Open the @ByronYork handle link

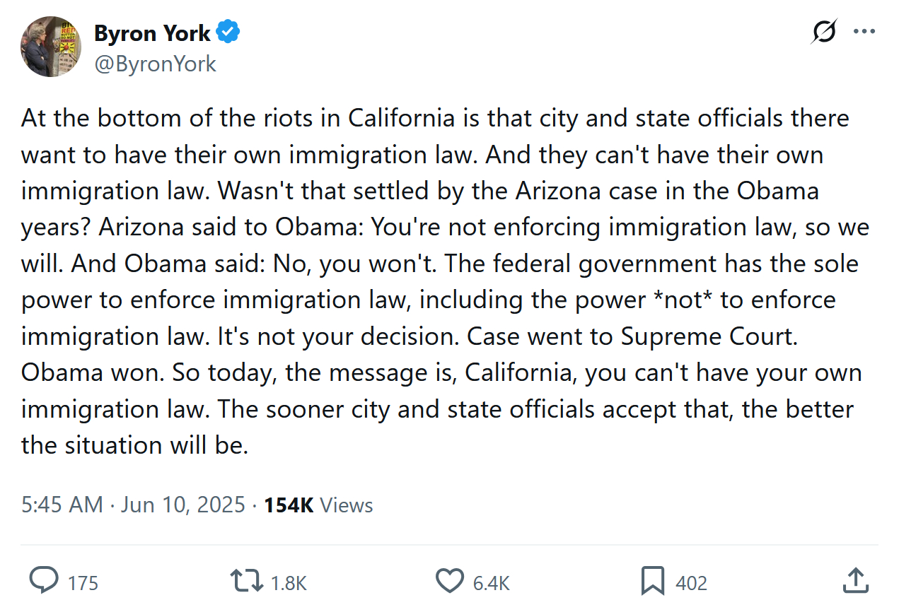155,64
